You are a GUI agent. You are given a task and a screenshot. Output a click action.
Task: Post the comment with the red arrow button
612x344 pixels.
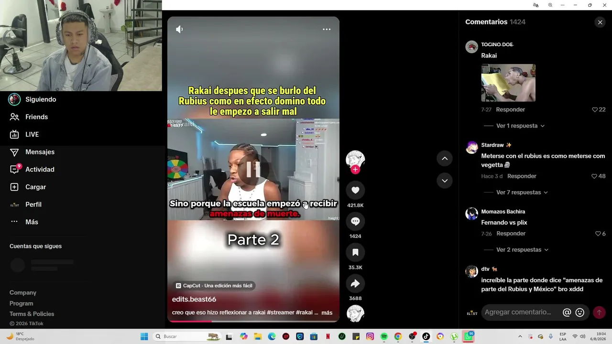point(599,312)
